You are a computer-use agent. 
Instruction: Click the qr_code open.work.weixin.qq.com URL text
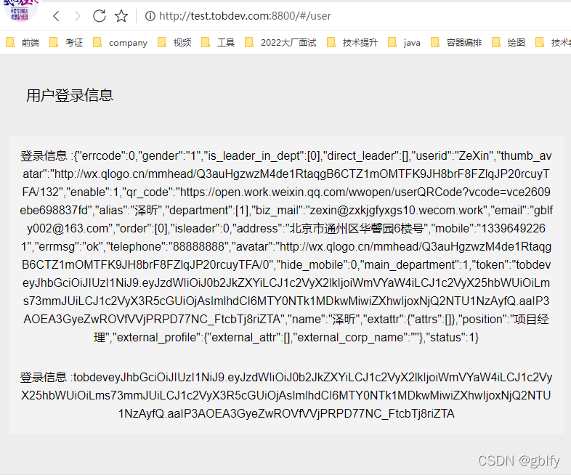click(365, 192)
